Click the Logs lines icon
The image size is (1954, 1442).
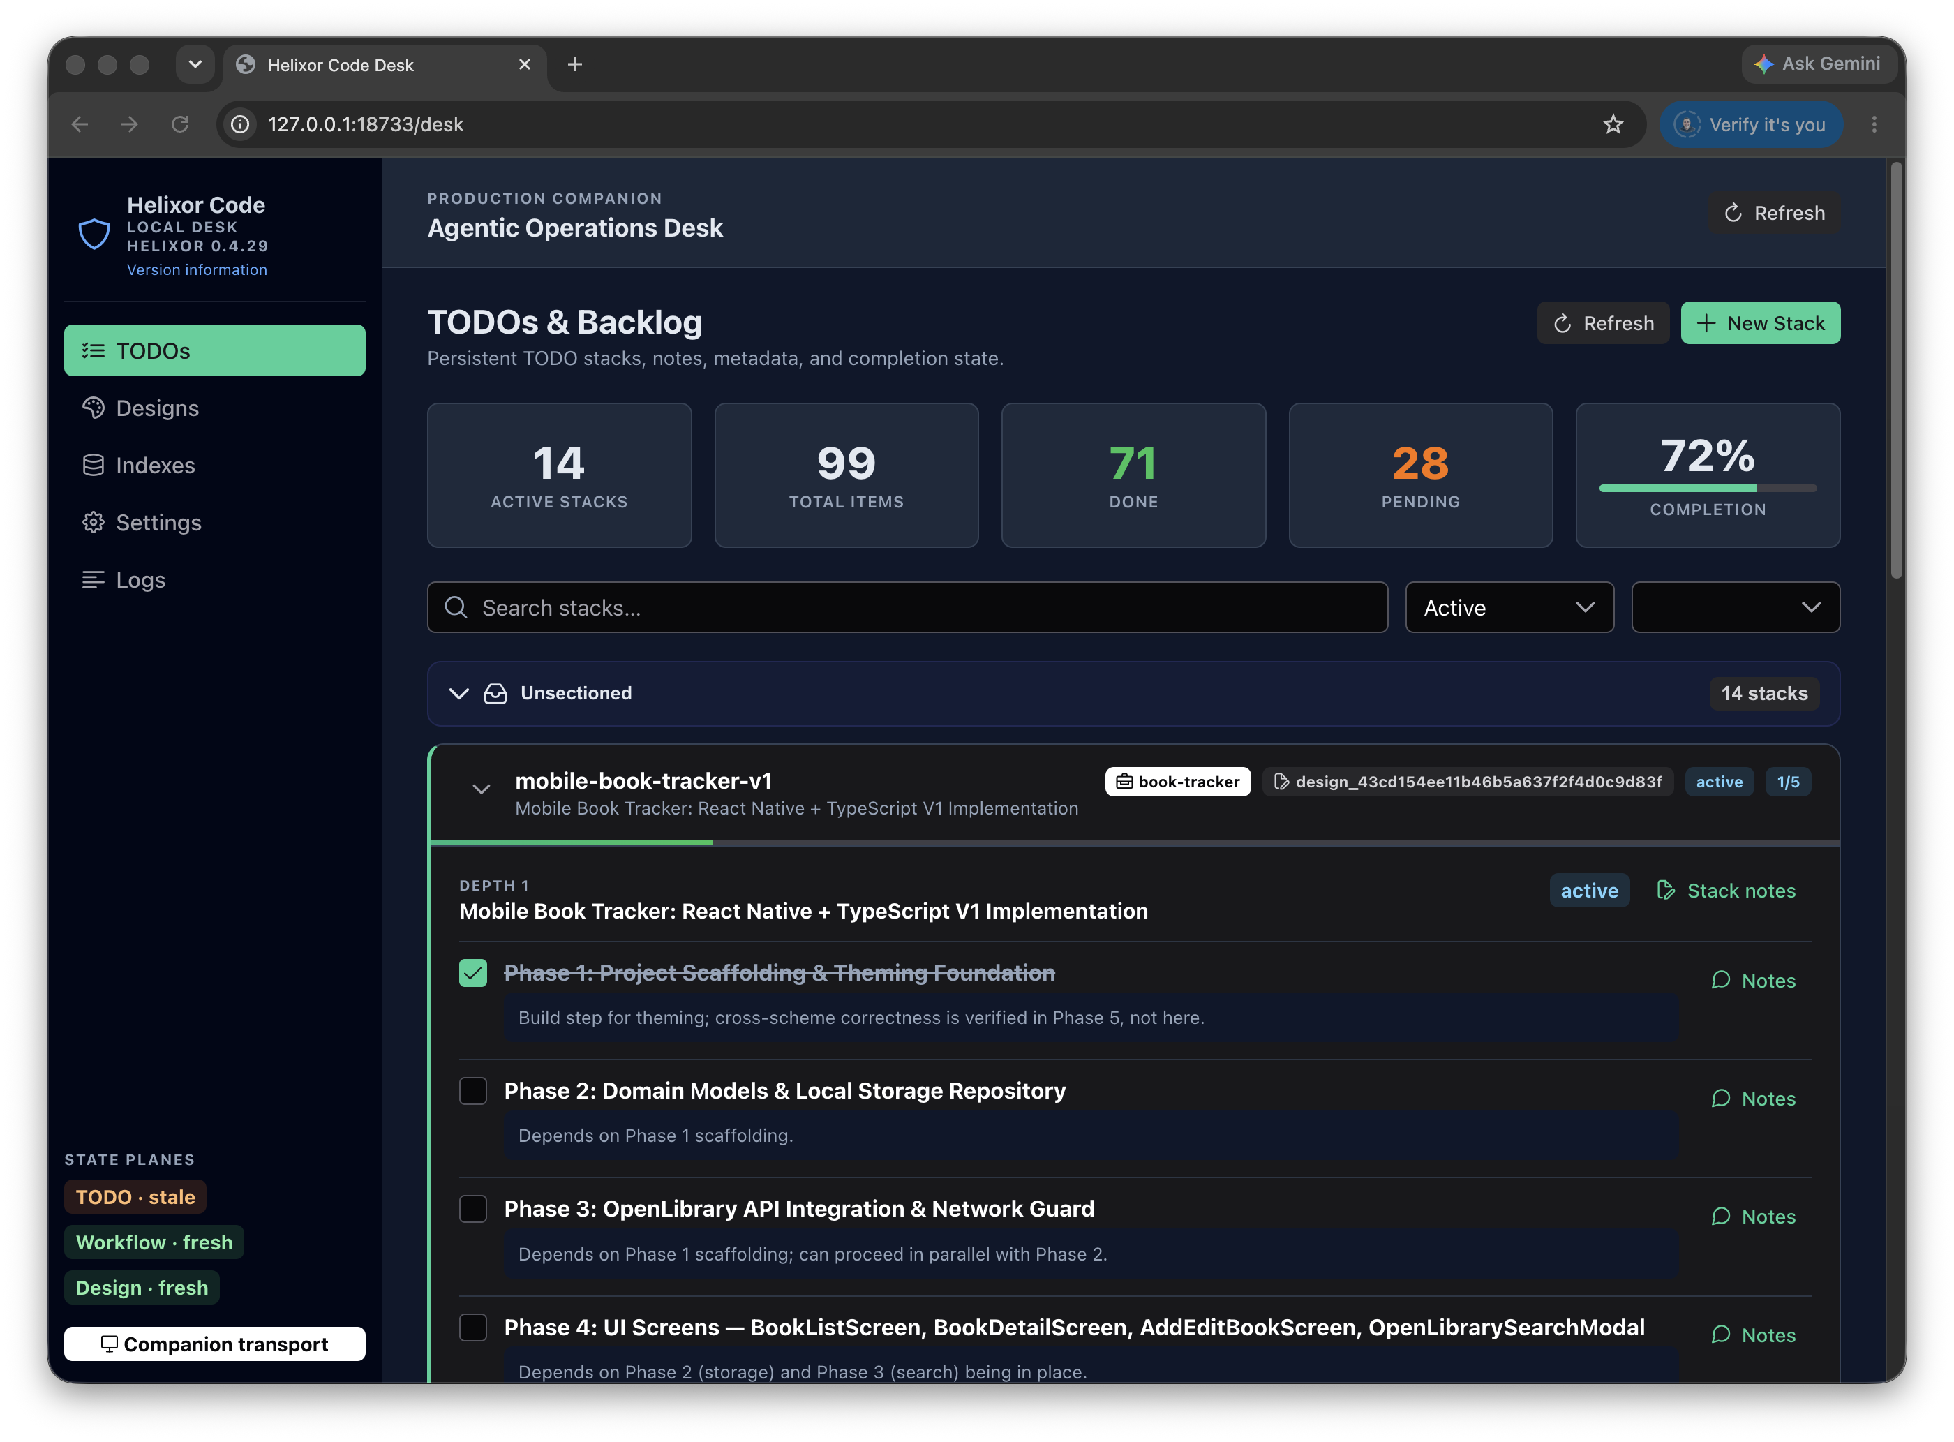point(94,581)
